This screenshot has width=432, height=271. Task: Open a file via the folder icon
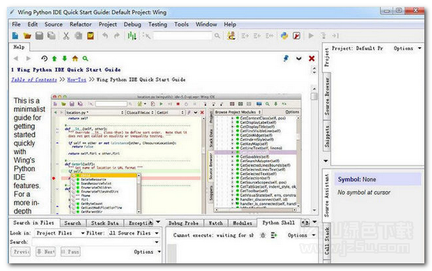click(27, 36)
